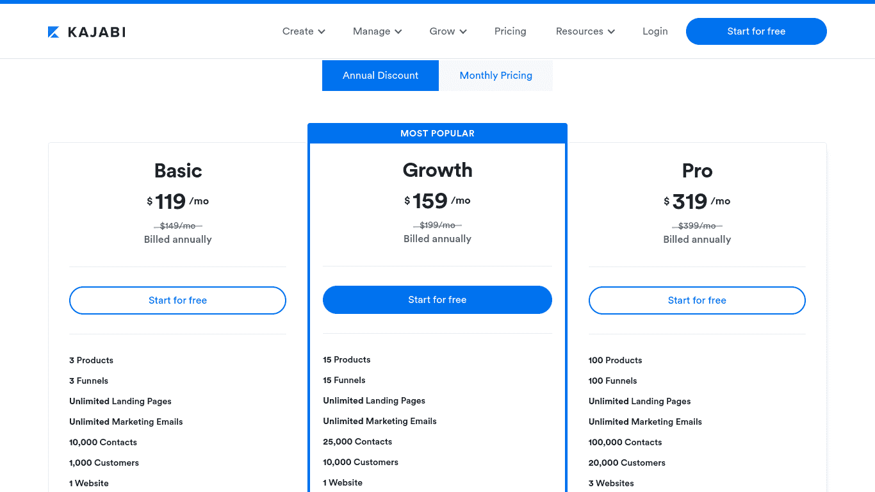Image resolution: width=875 pixels, height=492 pixels.
Task: Click '25,000 Contacts' in Growth plan
Action: click(357, 441)
